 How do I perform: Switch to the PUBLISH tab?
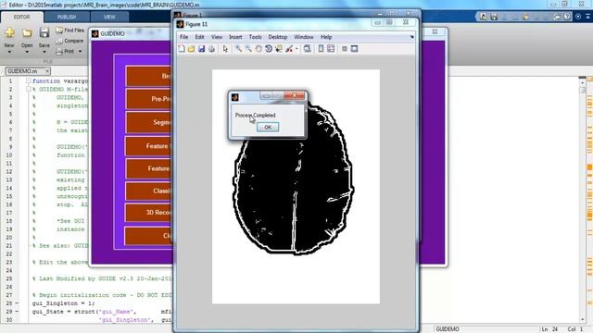tap(67, 17)
